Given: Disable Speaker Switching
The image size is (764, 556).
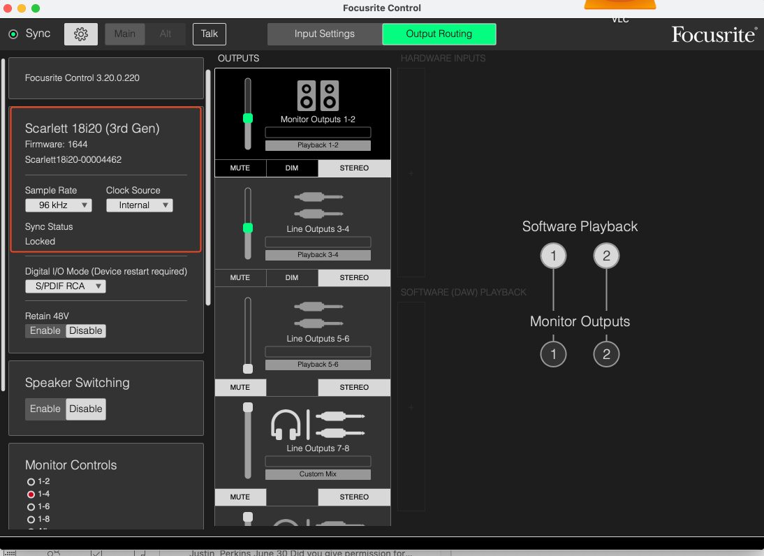Looking at the screenshot, I should pos(86,409).
